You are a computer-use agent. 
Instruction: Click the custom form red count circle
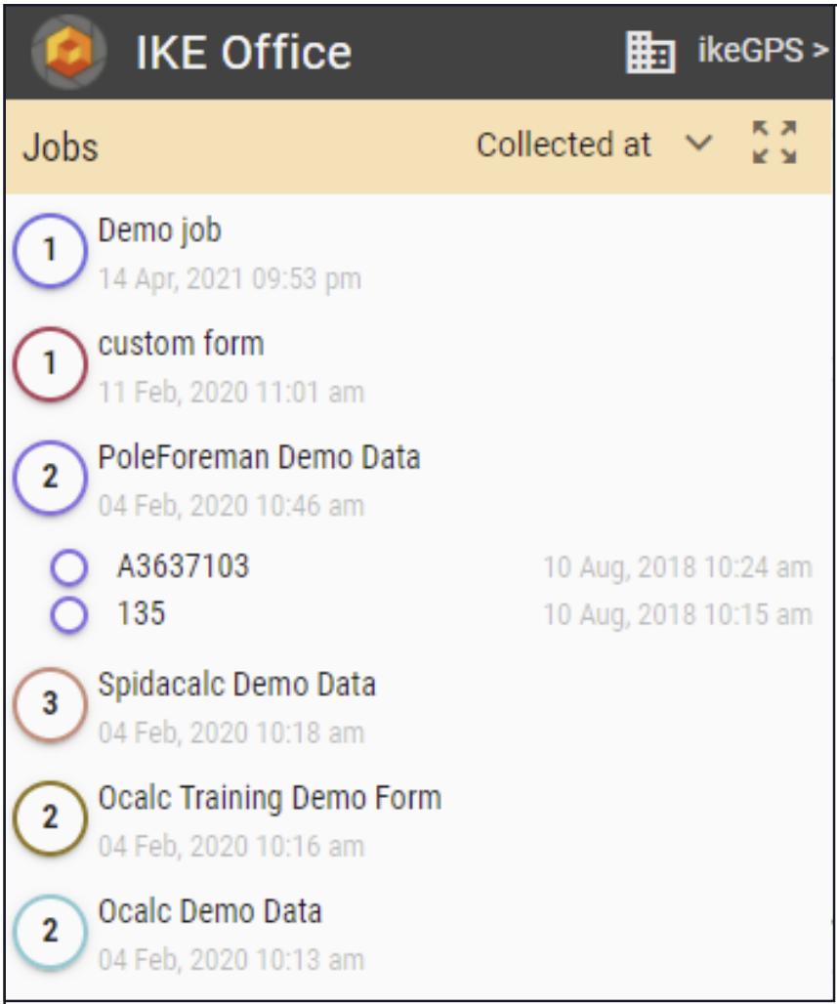(50, 363)
